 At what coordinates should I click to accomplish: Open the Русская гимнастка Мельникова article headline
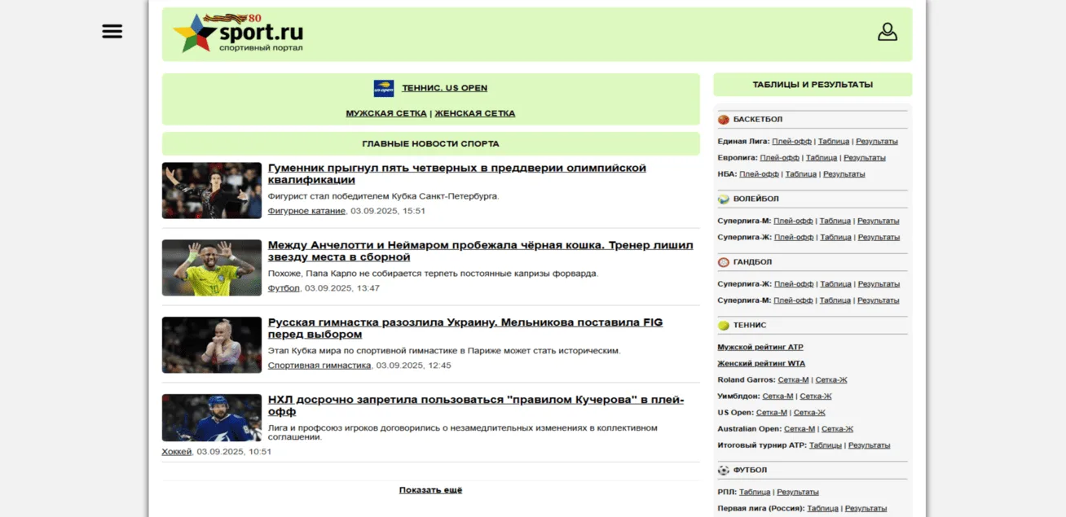click(x=465, y=328)
